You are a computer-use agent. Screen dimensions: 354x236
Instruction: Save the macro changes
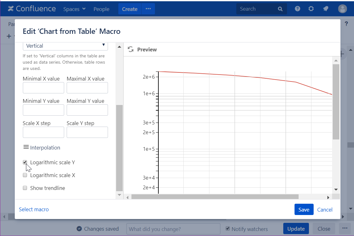(x=304, y=210)
